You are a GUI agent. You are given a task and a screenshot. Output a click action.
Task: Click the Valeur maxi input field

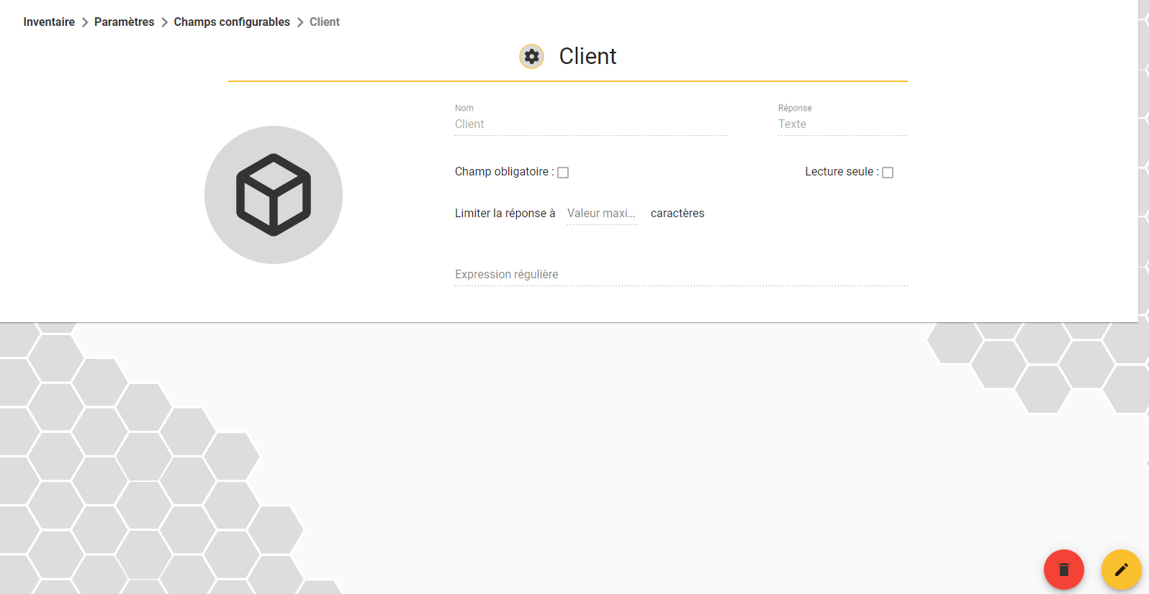pos(602,214)
